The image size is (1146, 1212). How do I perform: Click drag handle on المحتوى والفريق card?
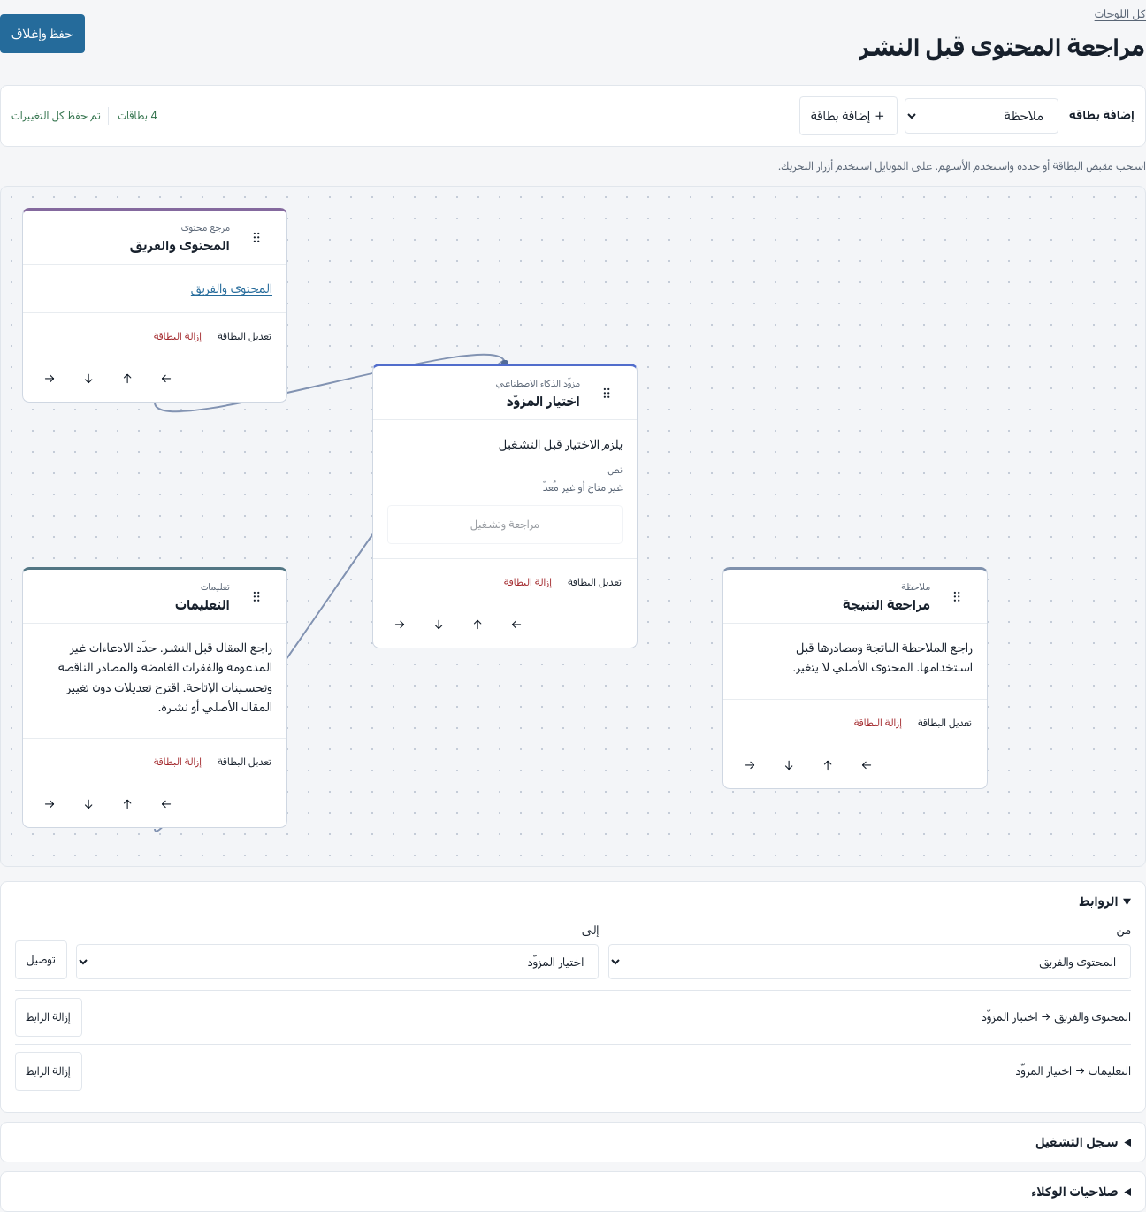(256, 237)
